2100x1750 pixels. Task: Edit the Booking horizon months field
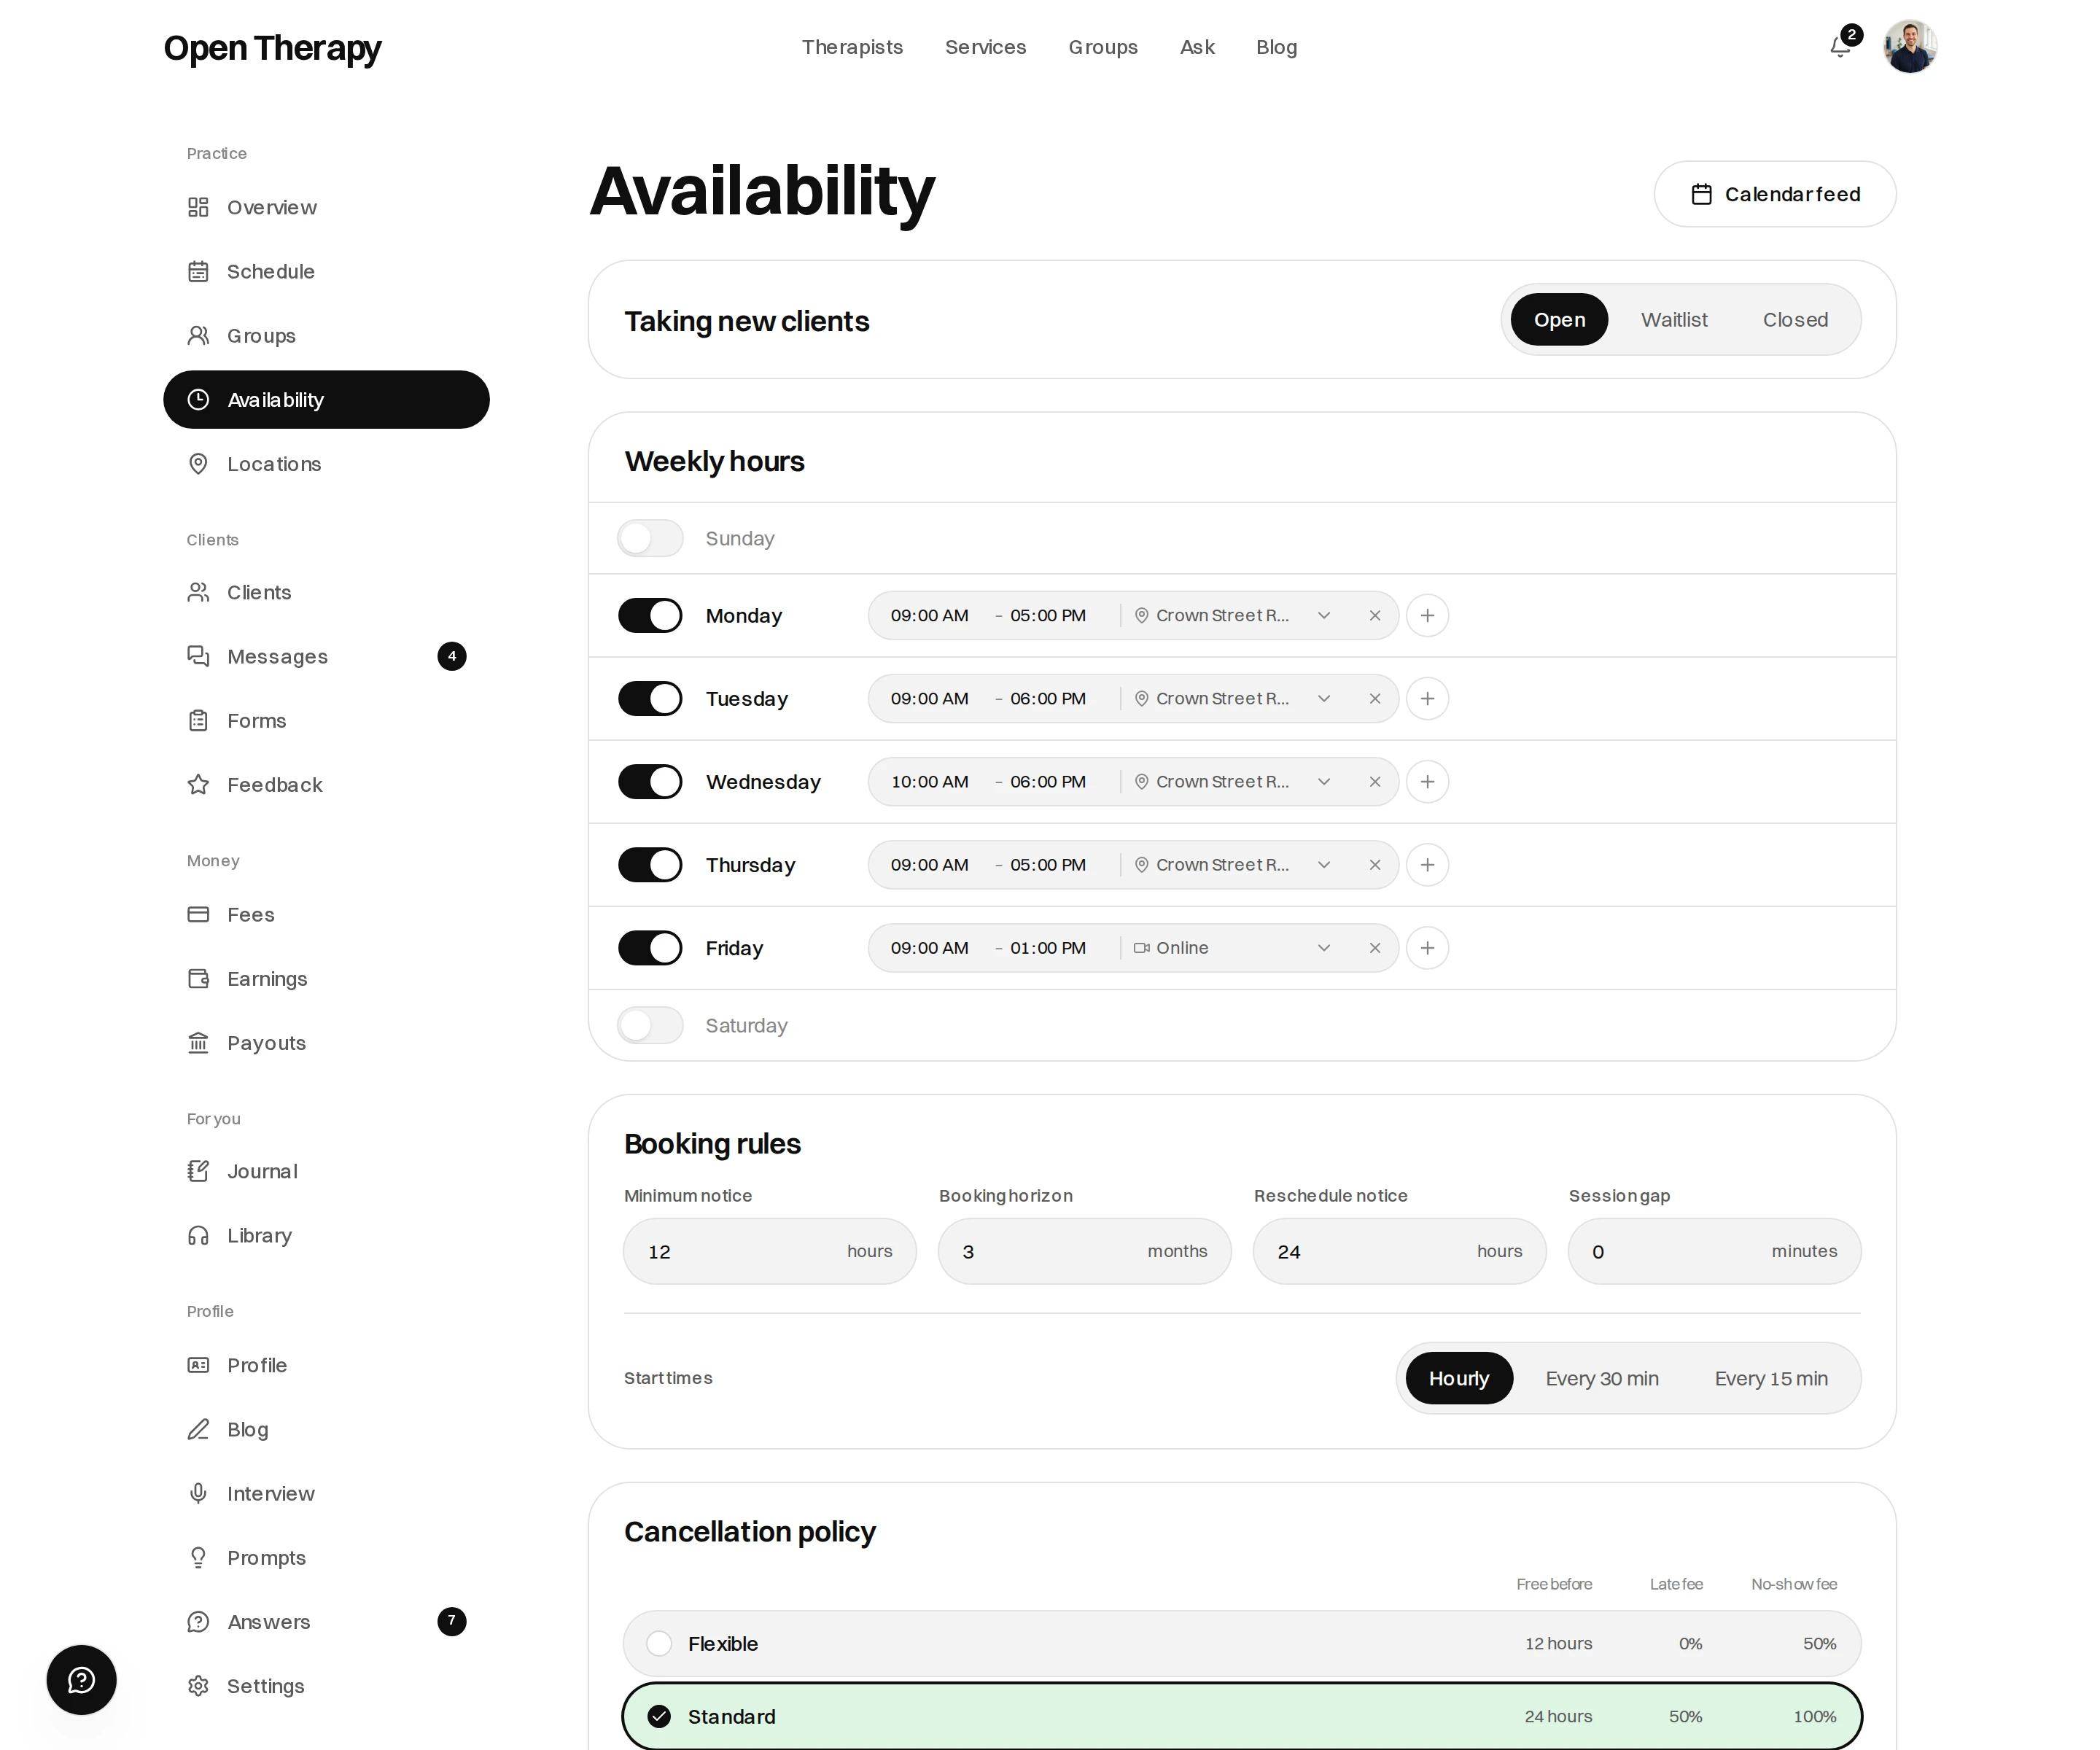[1084, 1251]
